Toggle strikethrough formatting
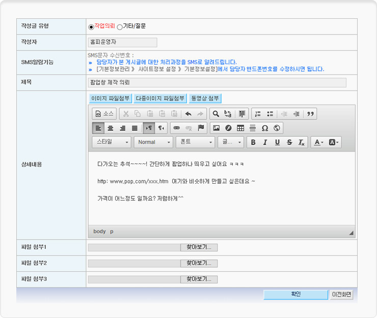 click(289, 142)
